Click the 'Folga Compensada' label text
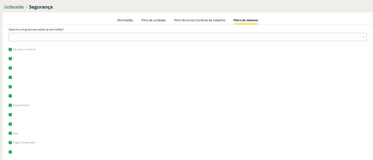This screenshot has width=373, height=160. pyautogui.click(x=24, y=143)
